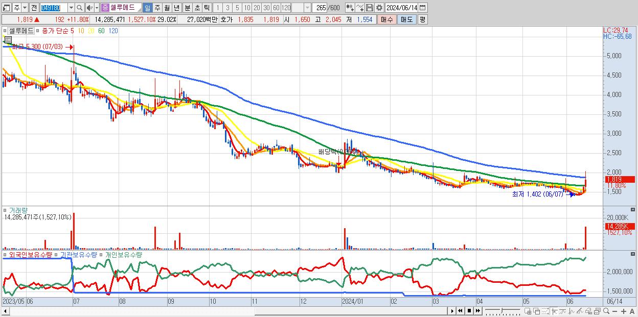This screenshot has width=638, height=317.
Task: Click the 셀루메드 chart legend label
Action: click(21, 31)
